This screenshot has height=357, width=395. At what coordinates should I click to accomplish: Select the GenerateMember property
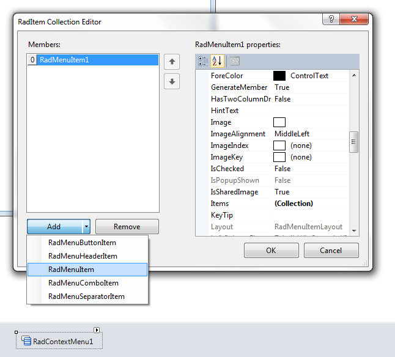(x=239, y=87)
